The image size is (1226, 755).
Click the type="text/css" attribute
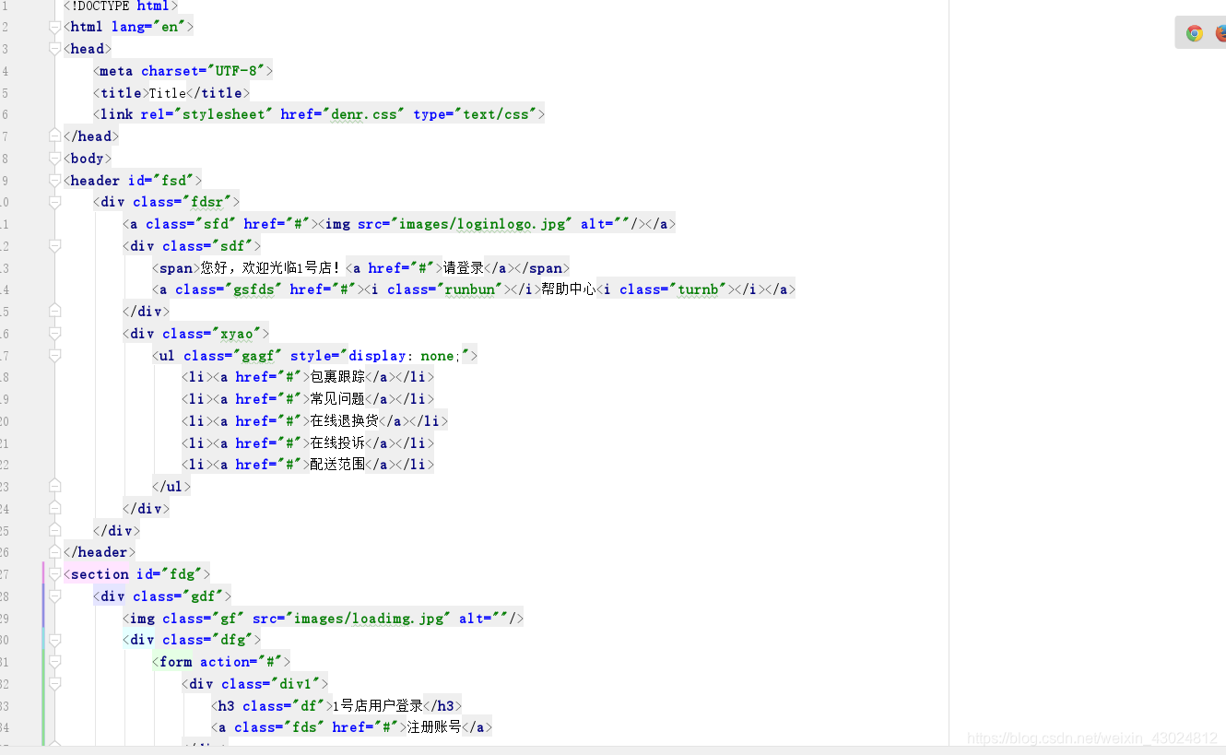coord(476,114)
